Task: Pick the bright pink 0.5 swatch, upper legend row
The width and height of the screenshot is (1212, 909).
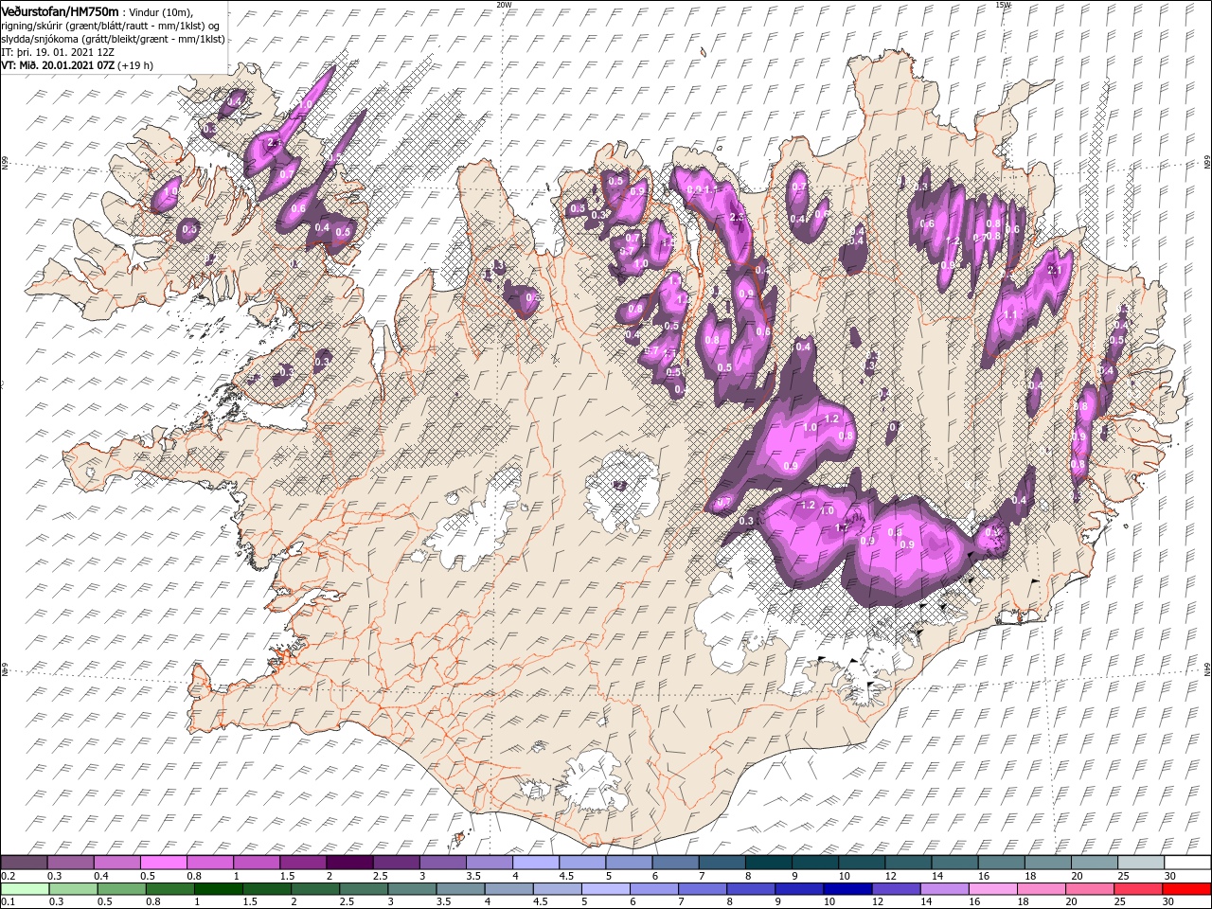Action: pos(163,862)
